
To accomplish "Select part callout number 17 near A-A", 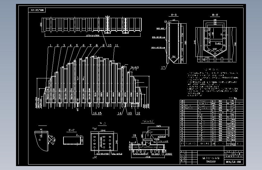I will pyautogui.click(x=163, y=67).
